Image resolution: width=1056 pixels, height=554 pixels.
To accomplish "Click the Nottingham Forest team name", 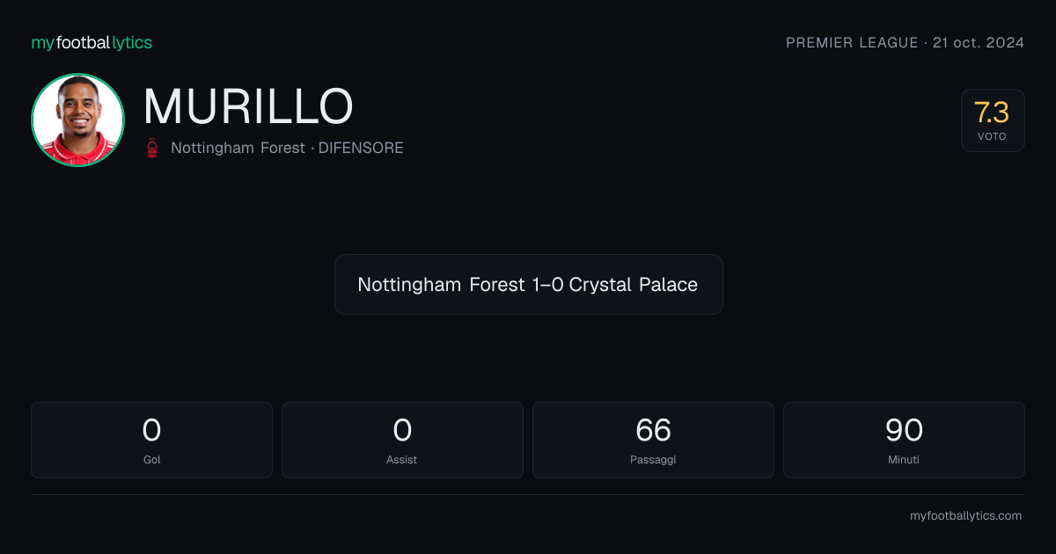I will 238,148.
